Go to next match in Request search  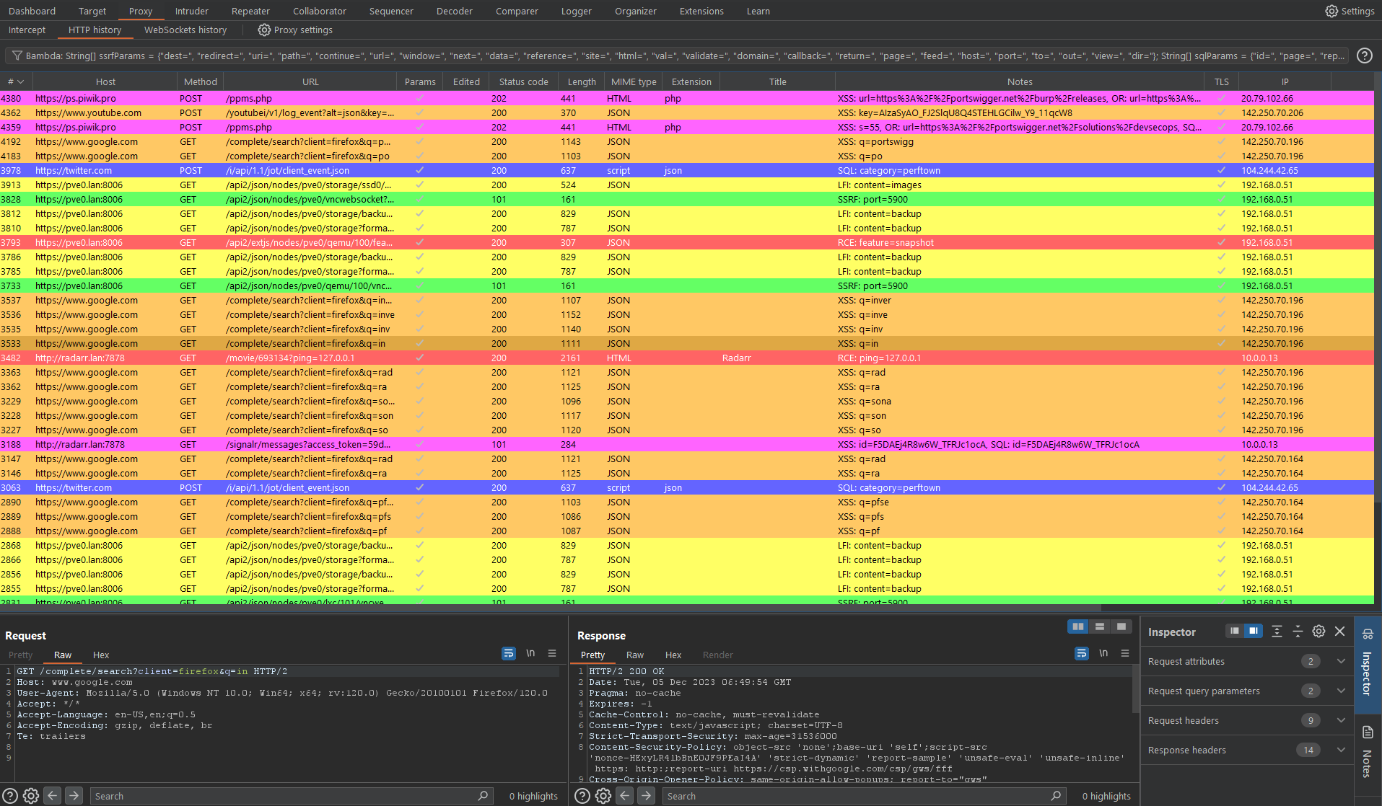[x=74, y=796]
